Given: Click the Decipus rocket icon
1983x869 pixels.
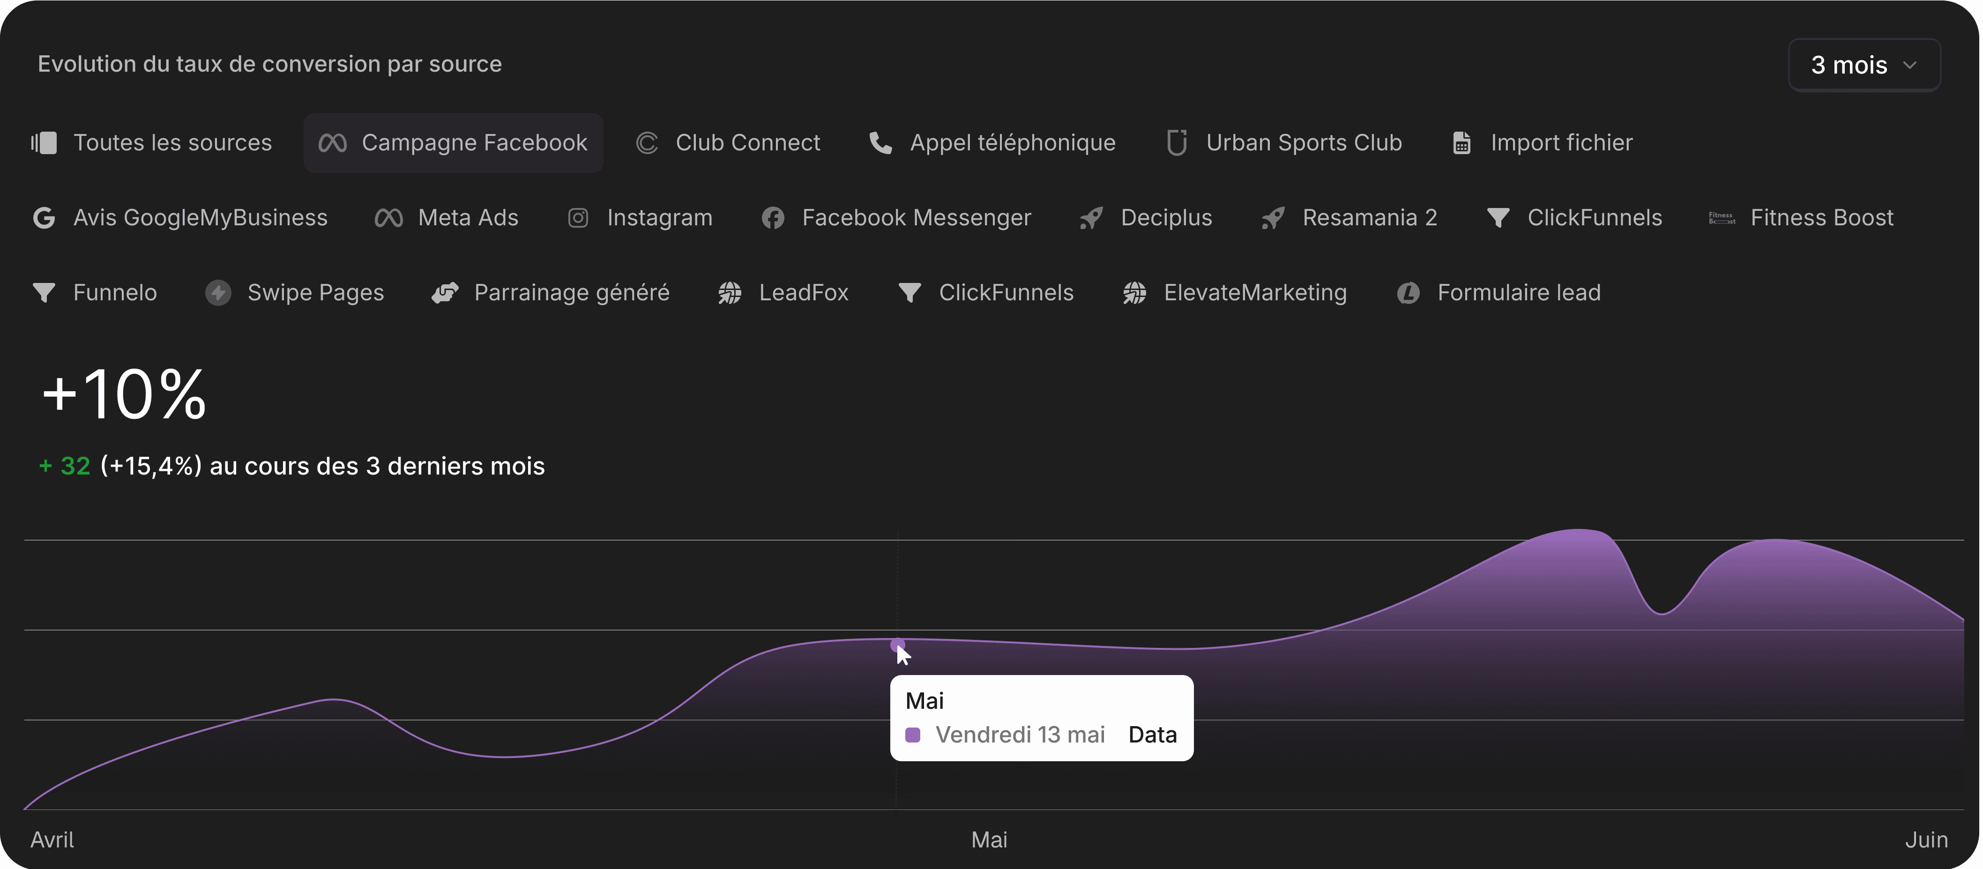Looking at the screenshot, I should pyautogui.click(x=1092, y=218).
